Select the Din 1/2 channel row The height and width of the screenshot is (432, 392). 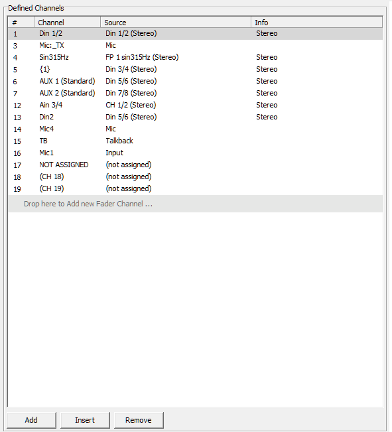click(x=195, y=33)
